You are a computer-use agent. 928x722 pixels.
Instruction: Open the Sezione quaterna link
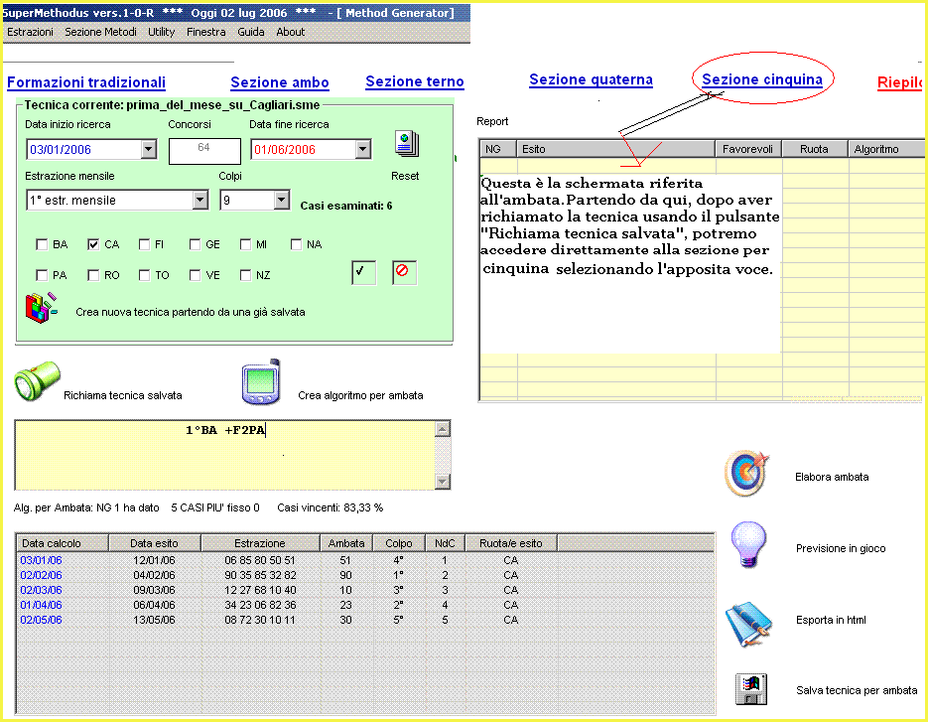coord(591,79)
